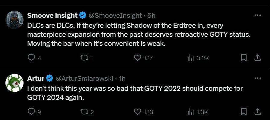Screen dimensions: 270x120
Task: Like the Smoove Insight tweet with 137 likes
Action: click(143, 58)
